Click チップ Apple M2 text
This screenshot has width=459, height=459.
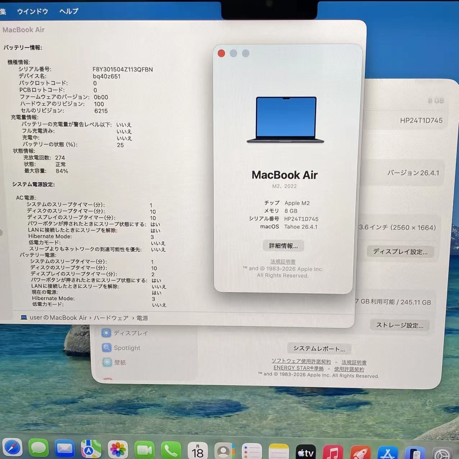point(297,203)
